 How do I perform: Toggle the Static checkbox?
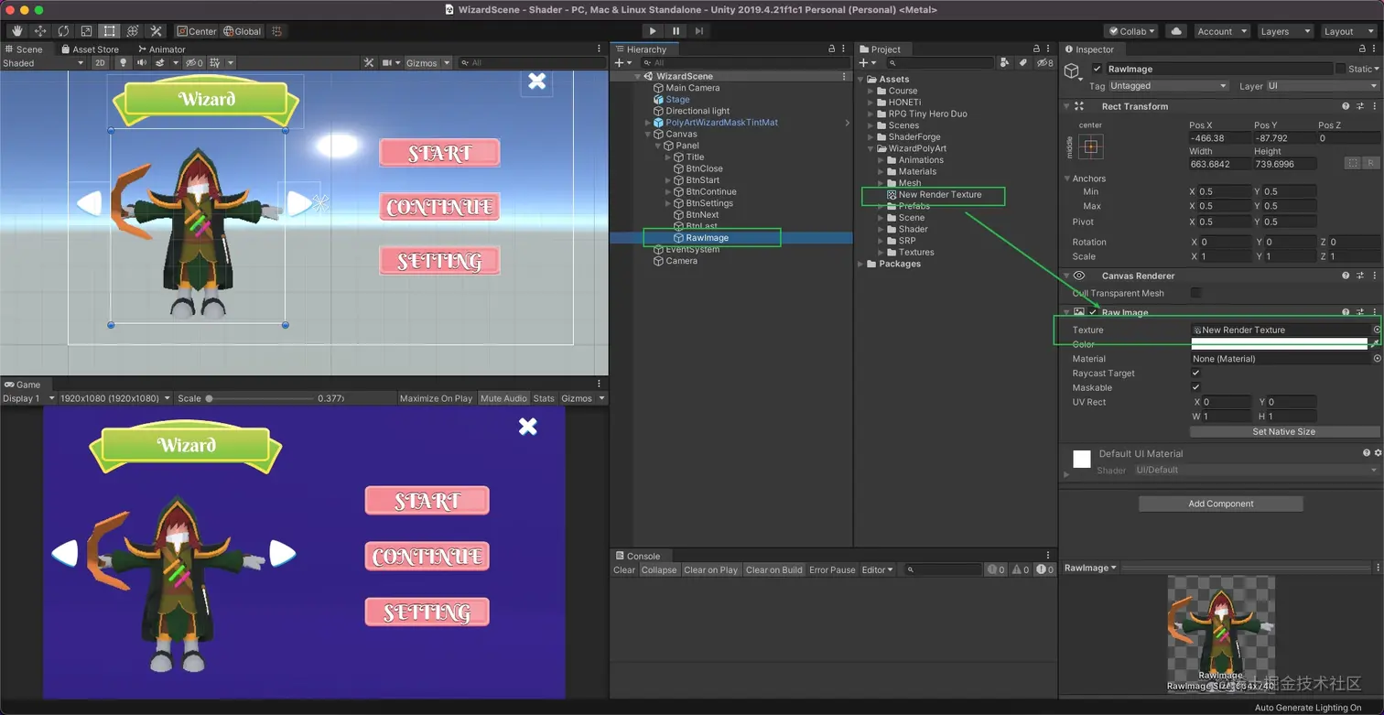[1341, 69]
